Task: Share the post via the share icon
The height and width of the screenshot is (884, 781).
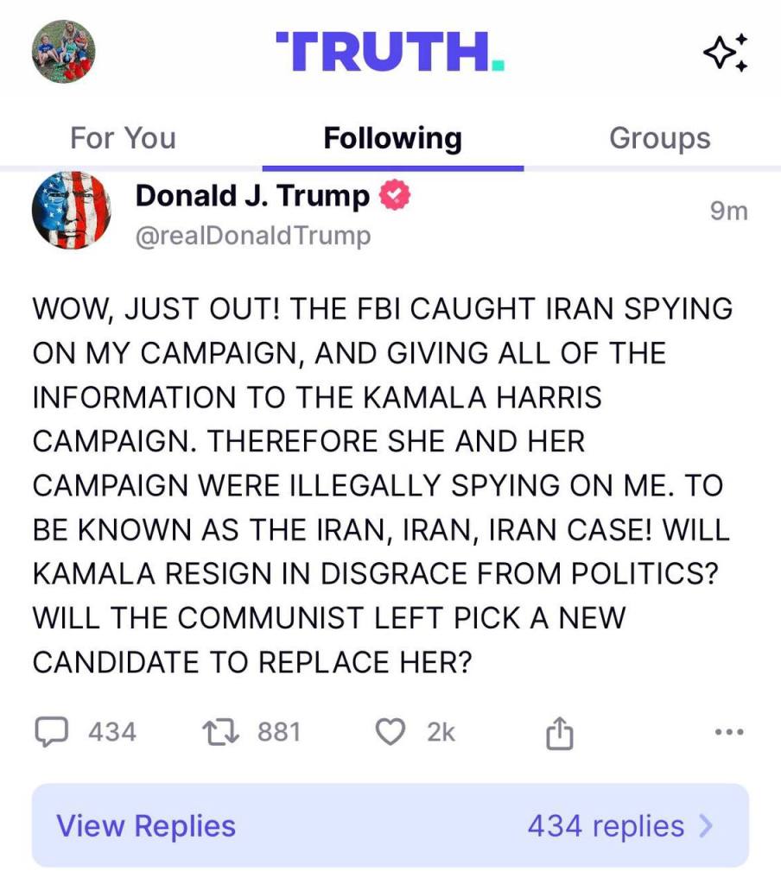Action: 560,734
